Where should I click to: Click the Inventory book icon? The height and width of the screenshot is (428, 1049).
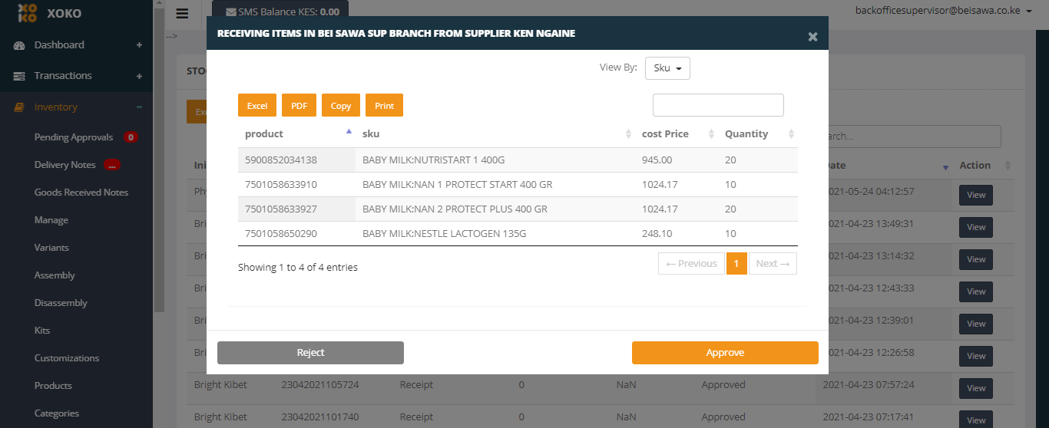pos(19,107)
